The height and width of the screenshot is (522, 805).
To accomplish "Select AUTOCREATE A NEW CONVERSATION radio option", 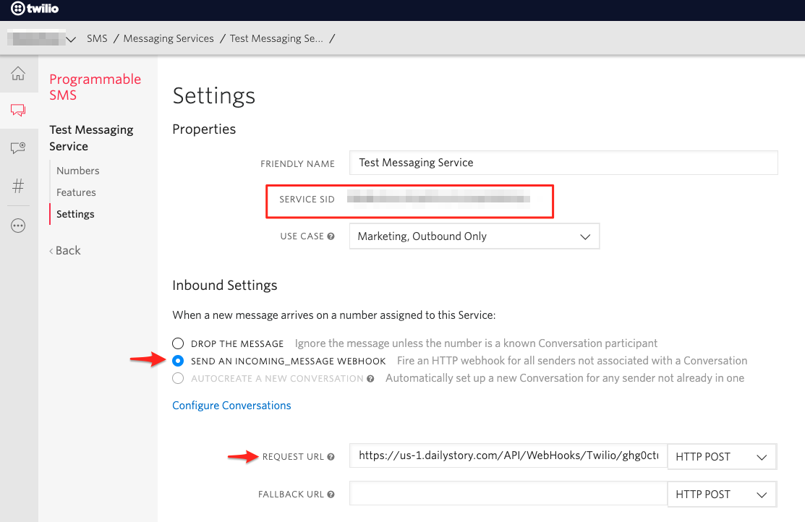I will point(178,378).
